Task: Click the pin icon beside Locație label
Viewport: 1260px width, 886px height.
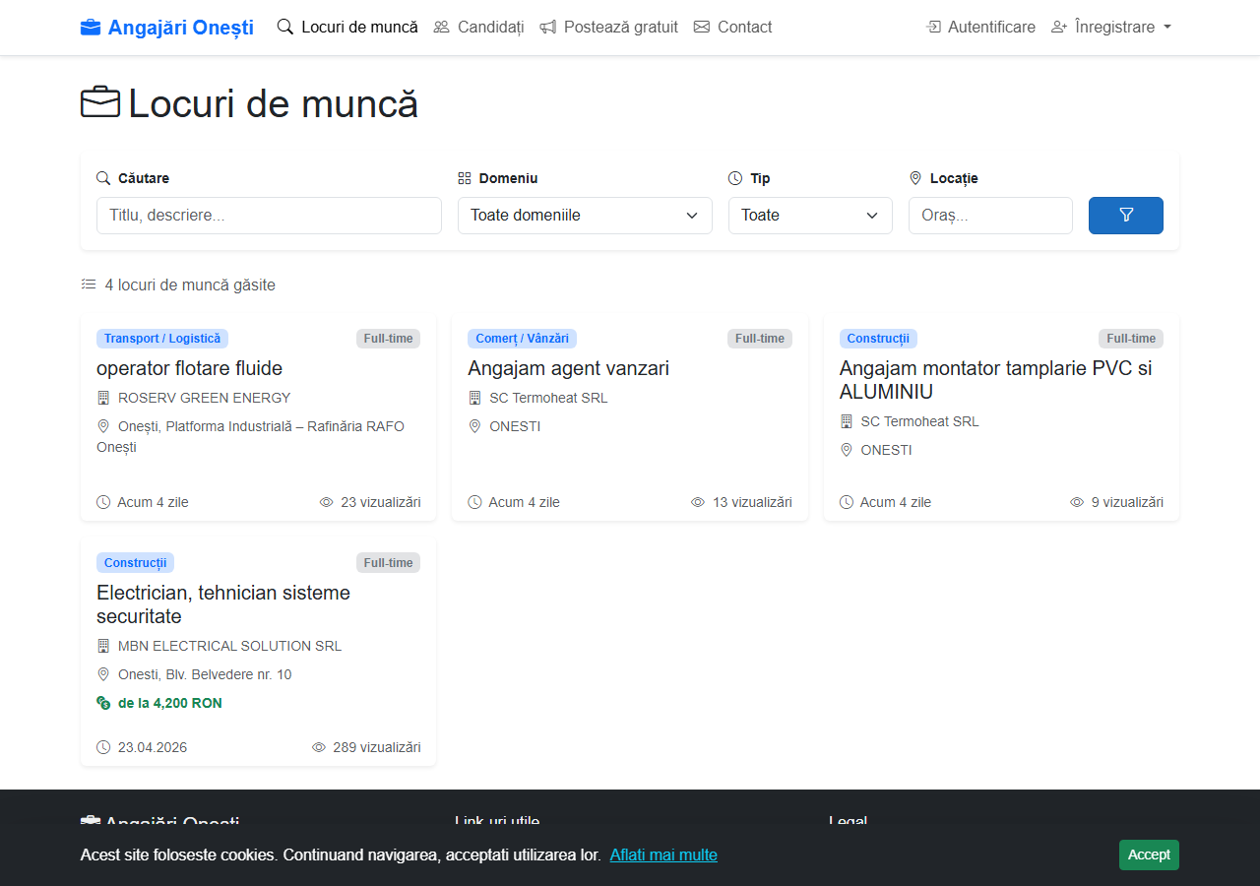Action: pyautogui.click(x=915, y=178)
